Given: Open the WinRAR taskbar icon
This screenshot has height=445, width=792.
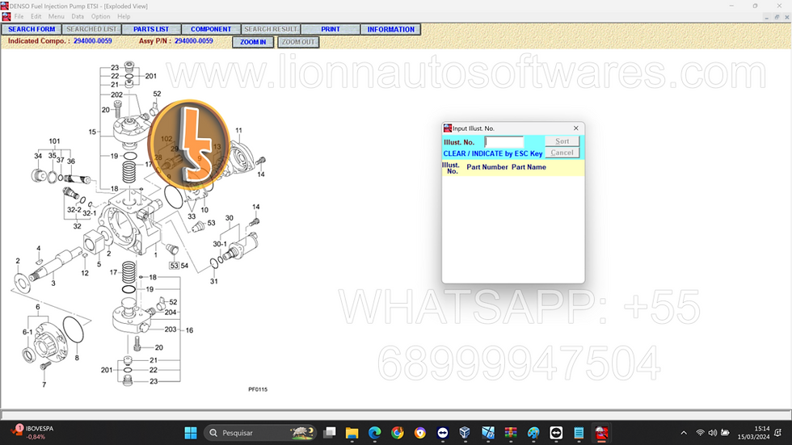Looking at the screenshot, I should pyautogui.click(x=511, y=433).
